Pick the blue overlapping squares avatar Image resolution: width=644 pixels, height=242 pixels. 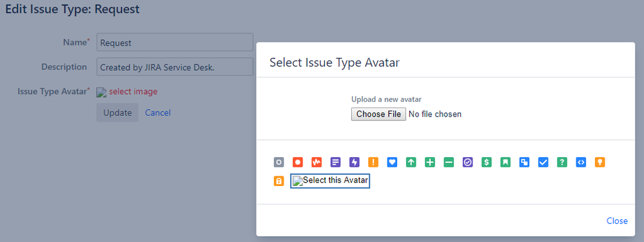click(x=525, y=162)
